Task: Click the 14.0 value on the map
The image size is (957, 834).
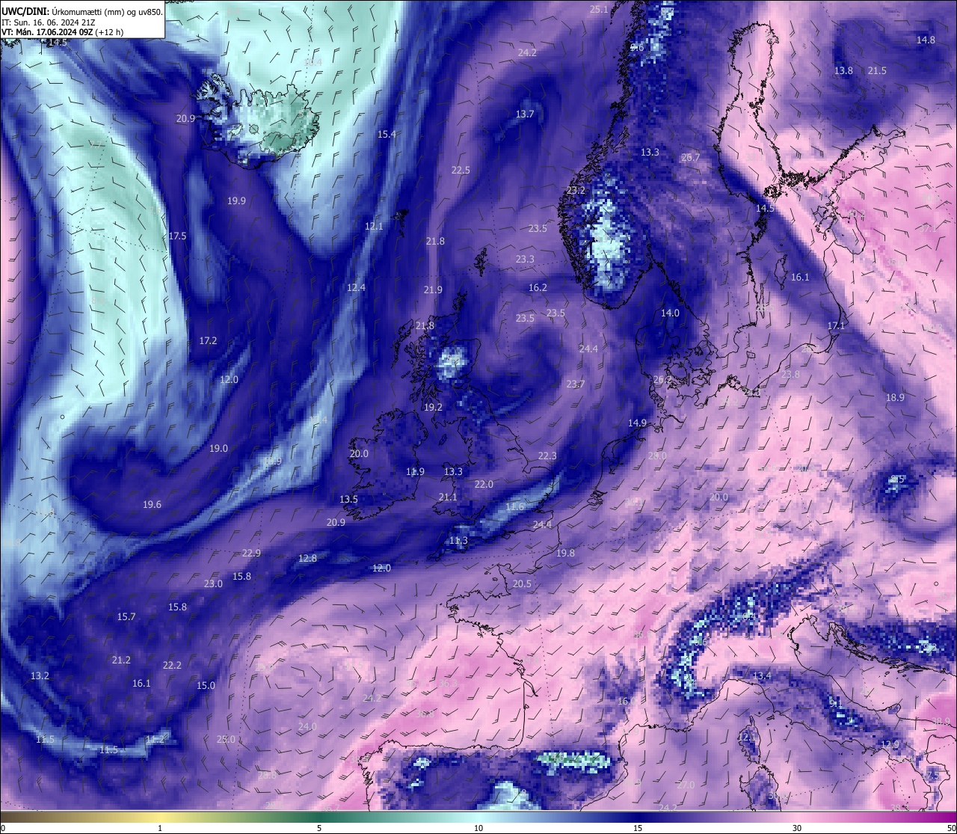Action: point(670,313)
